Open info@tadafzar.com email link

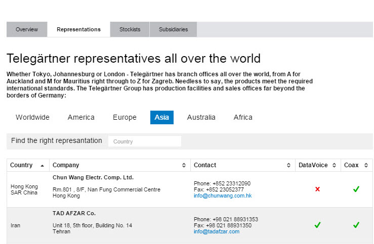pyautogui.click(x=216, y=231)
